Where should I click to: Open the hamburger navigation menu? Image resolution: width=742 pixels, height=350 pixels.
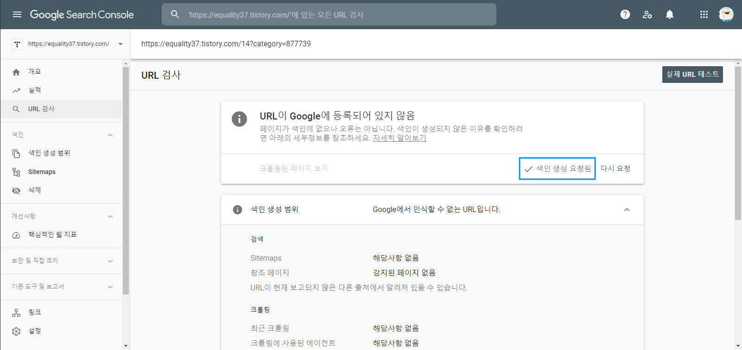(17, 14)
